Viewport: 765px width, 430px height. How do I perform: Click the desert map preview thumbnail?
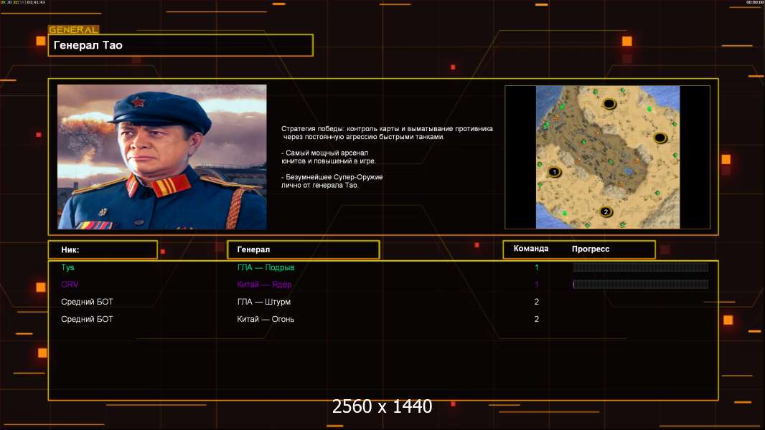click(x=607, y=157)
